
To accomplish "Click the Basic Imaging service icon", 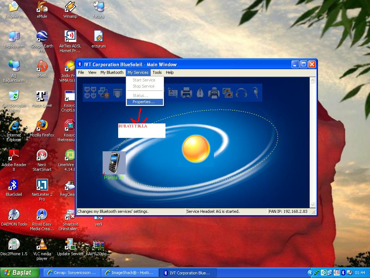I will tap(227, 93).
